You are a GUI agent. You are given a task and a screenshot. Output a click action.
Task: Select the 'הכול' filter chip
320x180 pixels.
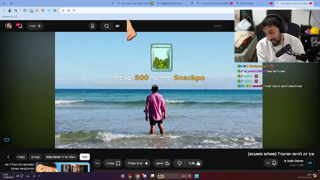pos(85,157)
